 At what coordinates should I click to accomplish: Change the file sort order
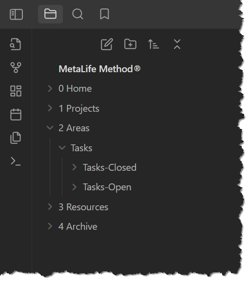tap(153, 44)
